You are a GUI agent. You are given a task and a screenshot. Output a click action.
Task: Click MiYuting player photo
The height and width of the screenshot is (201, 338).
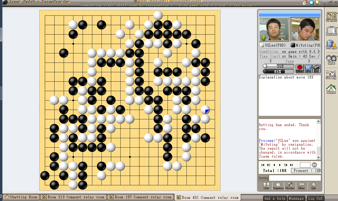[305, 29]
